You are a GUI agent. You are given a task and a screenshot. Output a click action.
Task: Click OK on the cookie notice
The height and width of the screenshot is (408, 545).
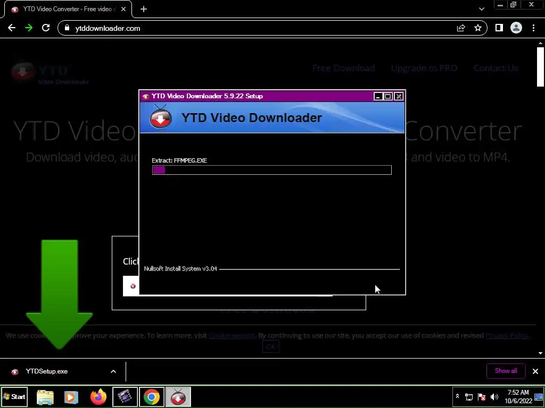(270, 346)
